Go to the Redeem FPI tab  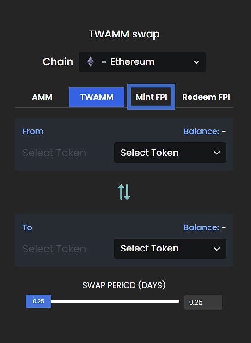(x=206, y=97)
